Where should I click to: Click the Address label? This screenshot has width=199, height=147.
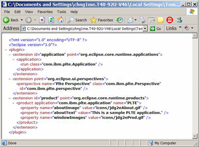(11, 28)
